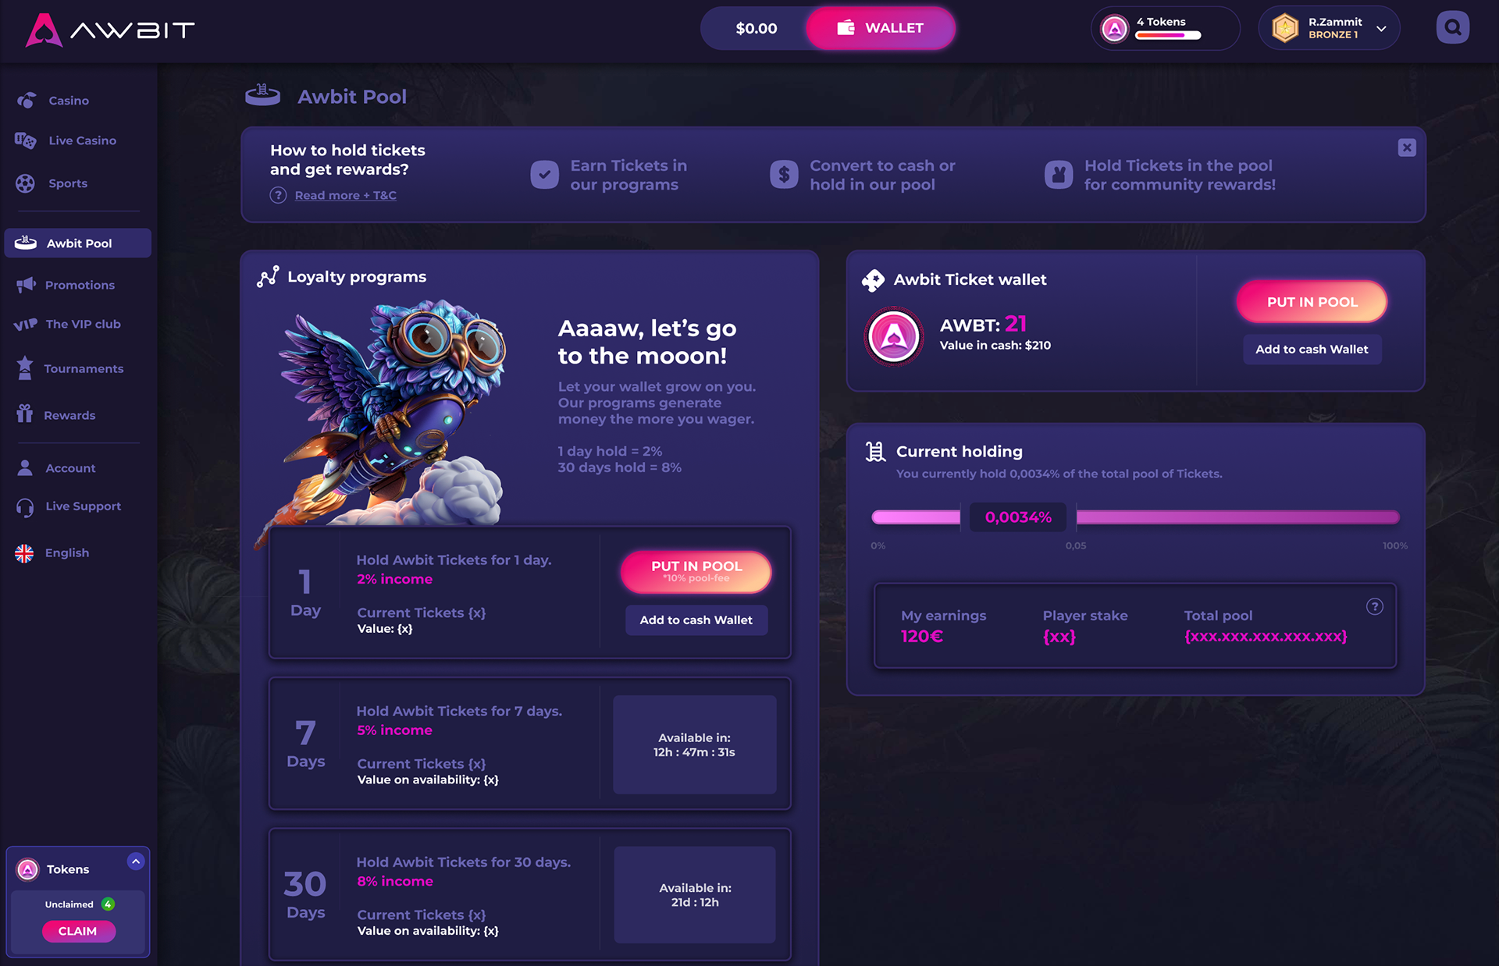Screen dimensions: 1499x966
Task: Collapse the Tokens panel chevron
Action: tap(136, 861)
